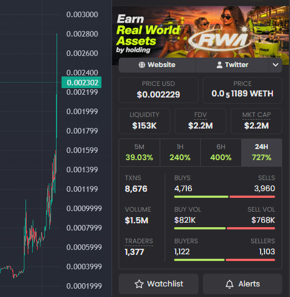
Task: Click the VOLUME value $1.5M
Action: point(136,221)
